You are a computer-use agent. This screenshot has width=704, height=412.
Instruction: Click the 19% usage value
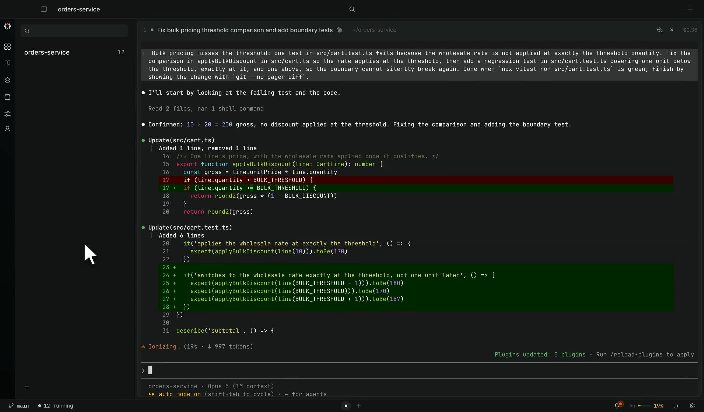(x=658, y=406)
